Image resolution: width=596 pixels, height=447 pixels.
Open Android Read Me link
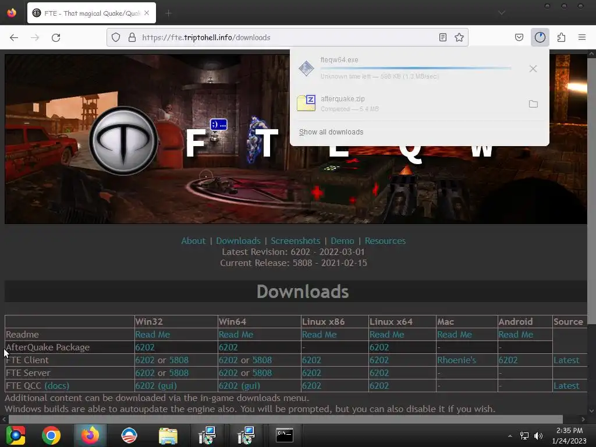516,335
